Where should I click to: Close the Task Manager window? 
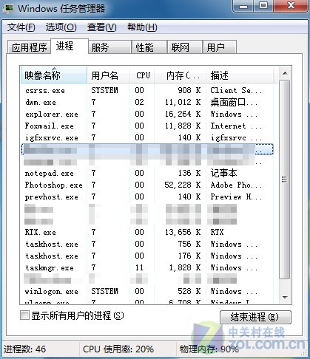coord(291,6)
